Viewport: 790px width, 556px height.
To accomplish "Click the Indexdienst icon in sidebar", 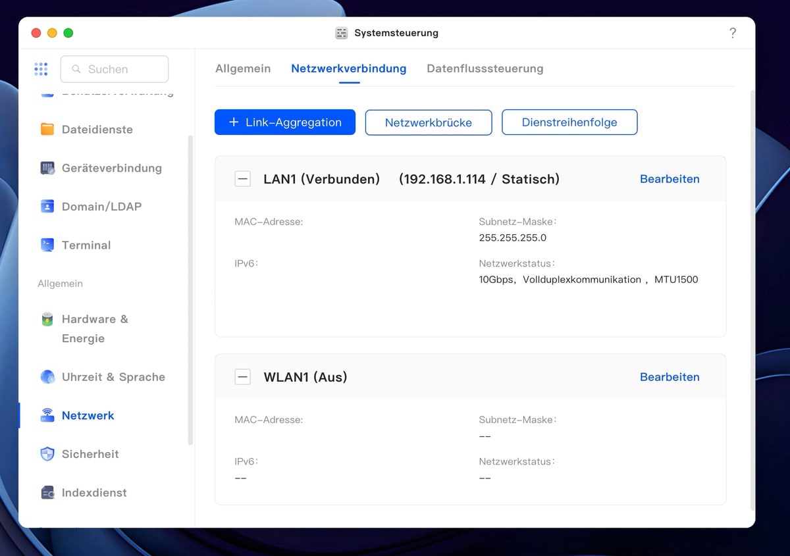I will pyautogui.click(x=47, y=493).
